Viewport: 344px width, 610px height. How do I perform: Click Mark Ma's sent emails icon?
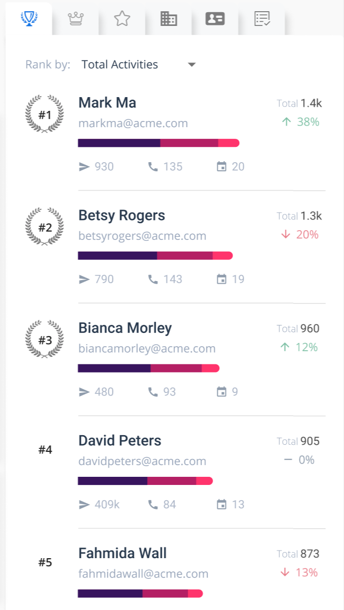click(x=84, y=167)
